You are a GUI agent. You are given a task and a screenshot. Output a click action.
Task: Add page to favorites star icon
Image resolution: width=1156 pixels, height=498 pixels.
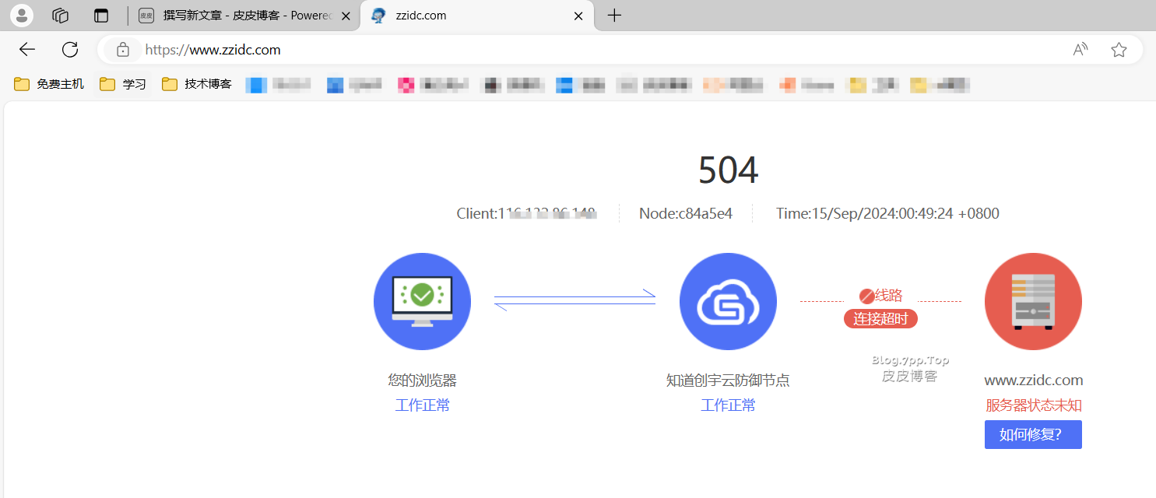coord(1119,50)
